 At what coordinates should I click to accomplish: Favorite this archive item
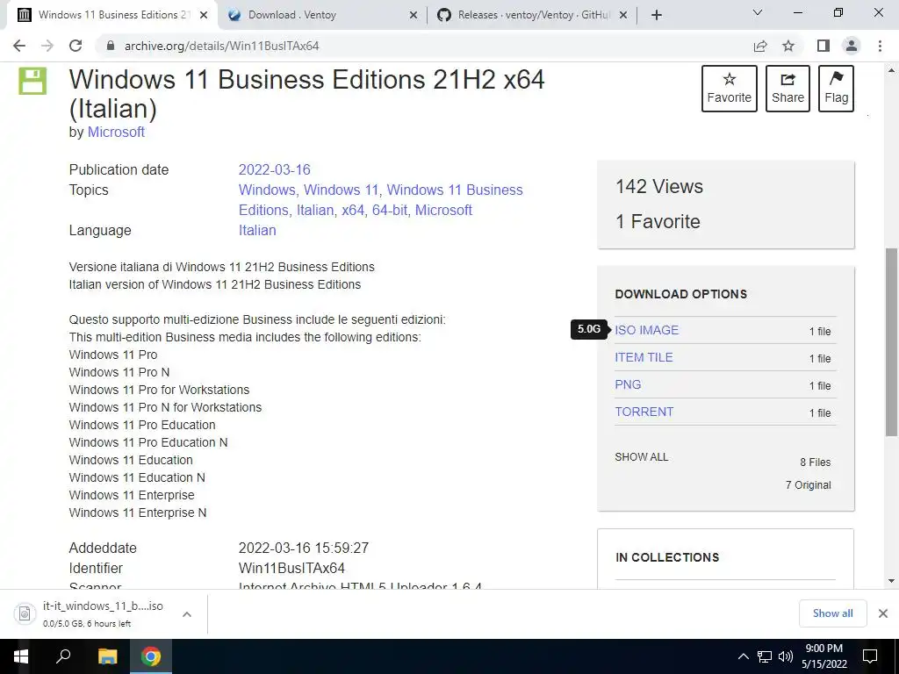point(730,89)
